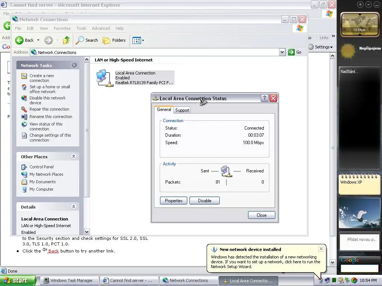The image size is (382, 286).
Task: Open the Help menu
Action: click(x=120, y=28)
